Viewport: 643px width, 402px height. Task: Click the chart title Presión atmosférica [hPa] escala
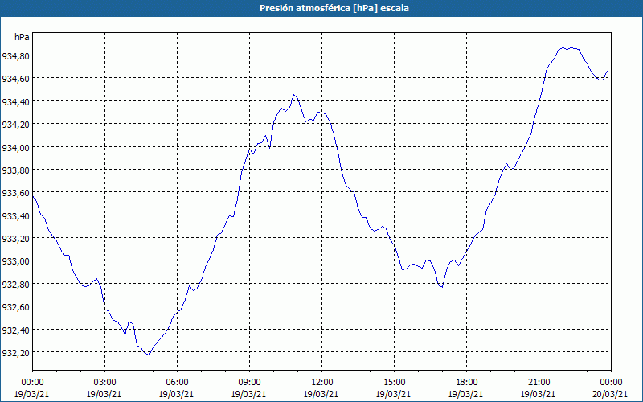334,8
